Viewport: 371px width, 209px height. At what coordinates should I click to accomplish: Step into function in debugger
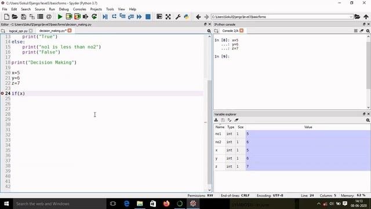coord(122,17)
